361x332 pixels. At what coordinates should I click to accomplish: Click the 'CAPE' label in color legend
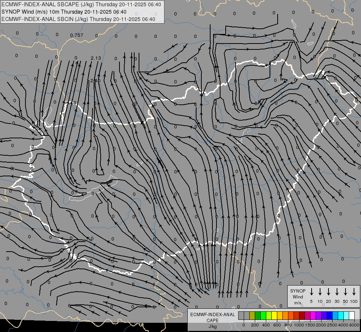click(x=212, y=321)
